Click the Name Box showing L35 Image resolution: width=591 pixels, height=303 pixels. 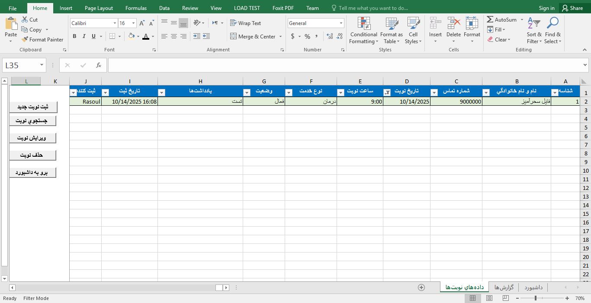click(x=21, y=65)
